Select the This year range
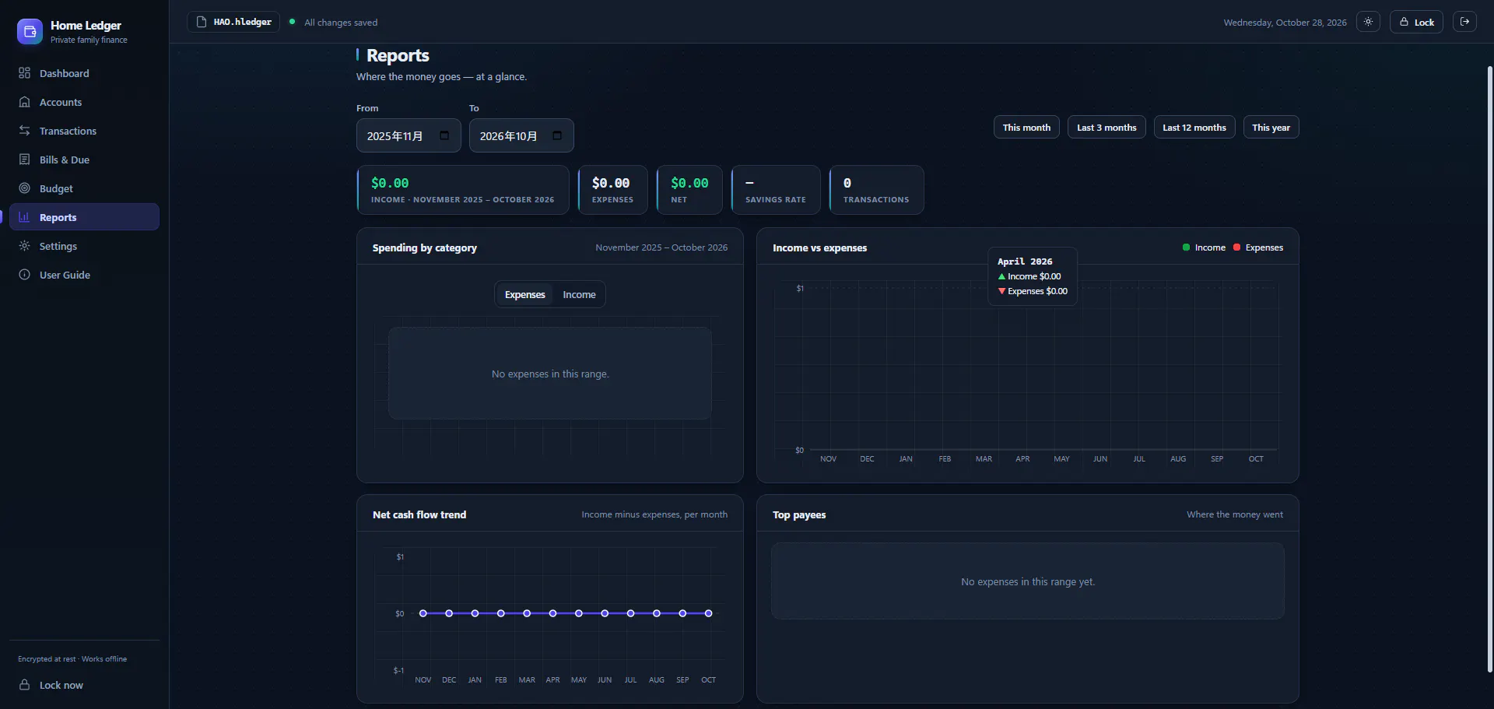This screenshot has height=709, width=1494. [x=1271, y=128]
